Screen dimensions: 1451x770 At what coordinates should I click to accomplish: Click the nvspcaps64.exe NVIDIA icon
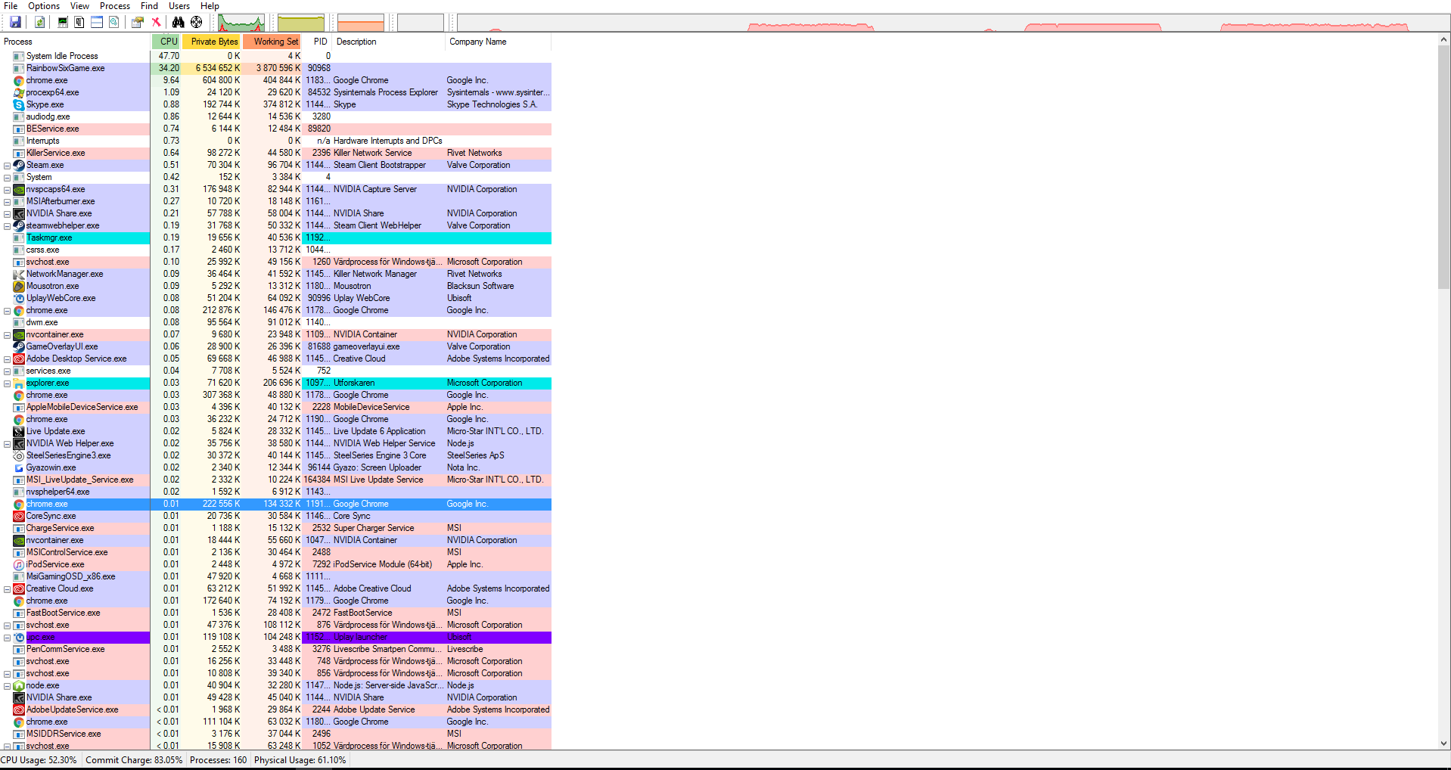coord(19,189)
